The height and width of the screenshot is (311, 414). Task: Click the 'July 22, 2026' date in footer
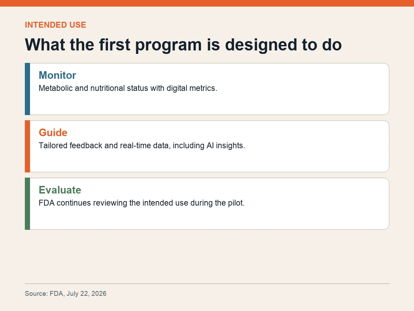click(x=87, y=294)
